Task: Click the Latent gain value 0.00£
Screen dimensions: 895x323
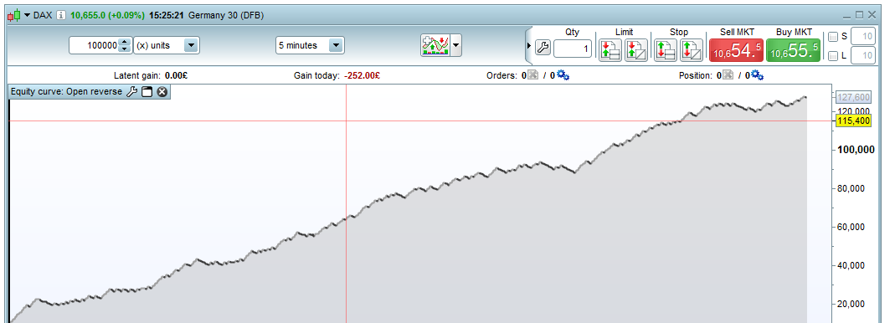Action: tap(177, 75)
